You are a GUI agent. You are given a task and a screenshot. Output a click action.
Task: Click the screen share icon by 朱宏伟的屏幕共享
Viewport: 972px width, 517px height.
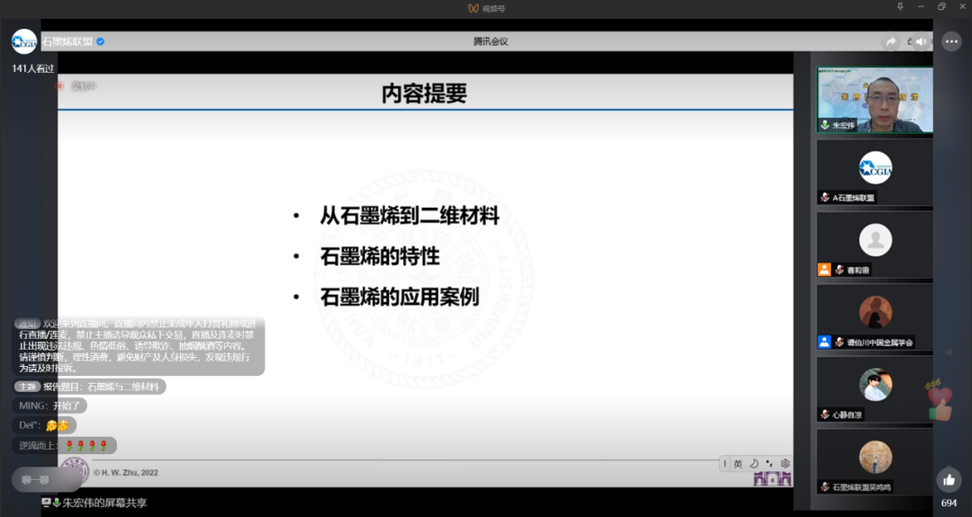point(47,502)
